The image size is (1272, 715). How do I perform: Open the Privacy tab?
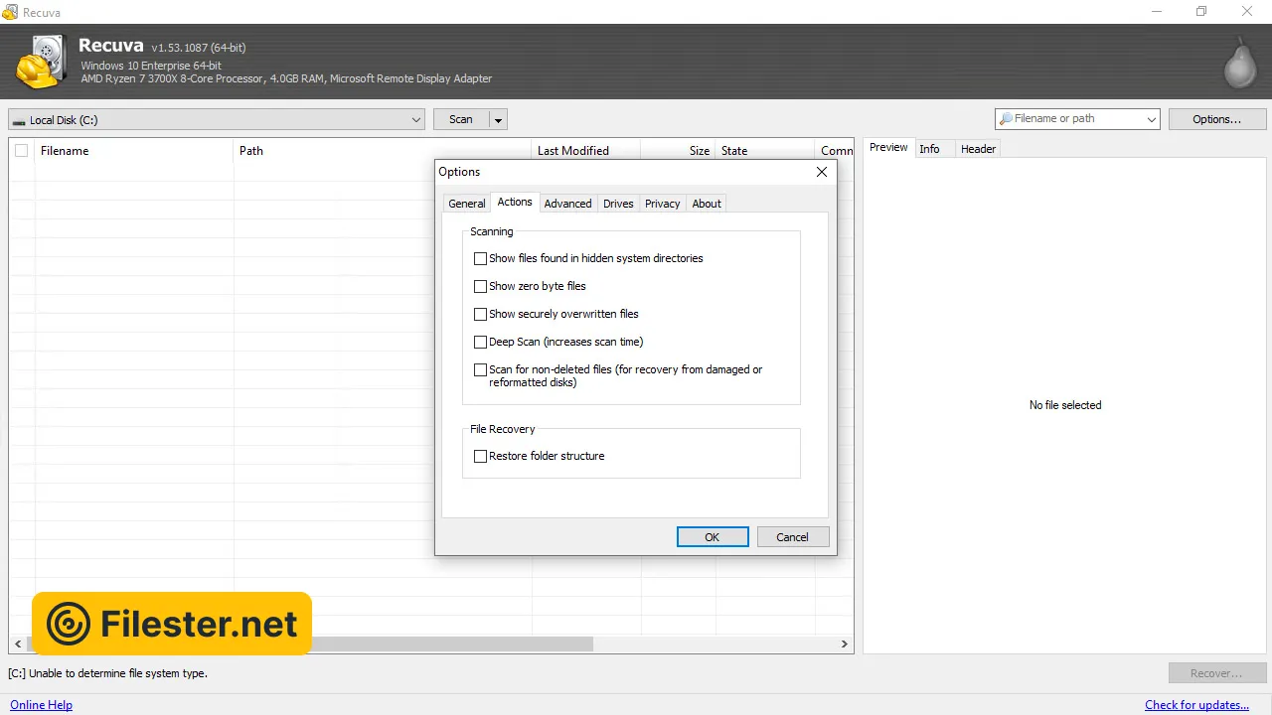[x=662, y=204]
